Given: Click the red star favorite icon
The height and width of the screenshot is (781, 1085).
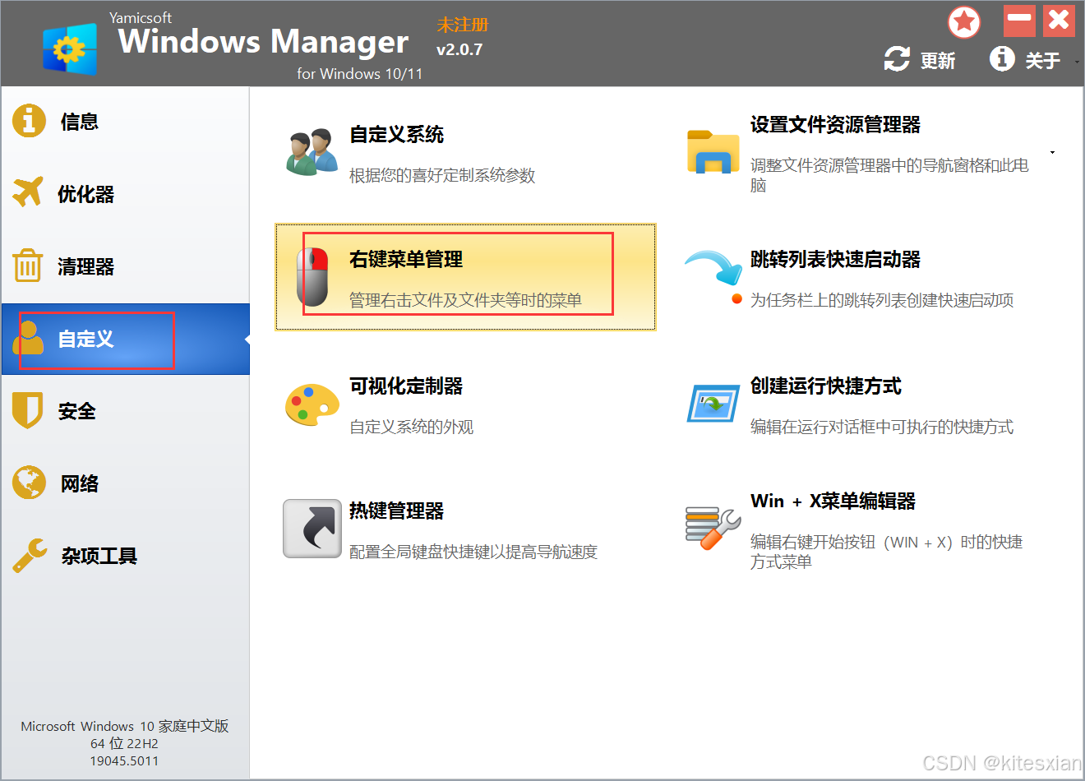Looking at the screenshot, I should [964, 22].
